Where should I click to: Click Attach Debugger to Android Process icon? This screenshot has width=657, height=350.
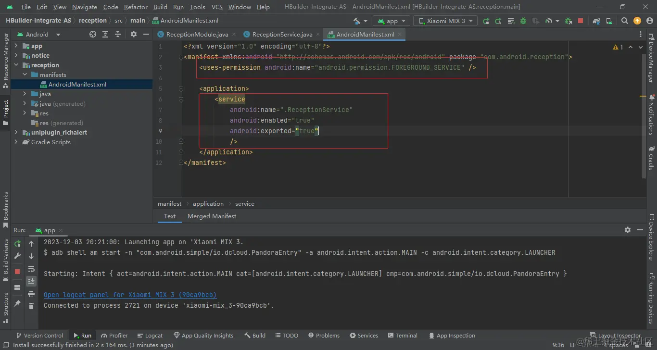coord(569,21)
